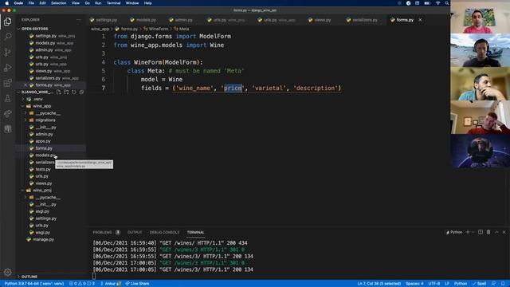Open models.py in wine_app tree
This screenshot has height=287, width=510.
pos(45,155)
